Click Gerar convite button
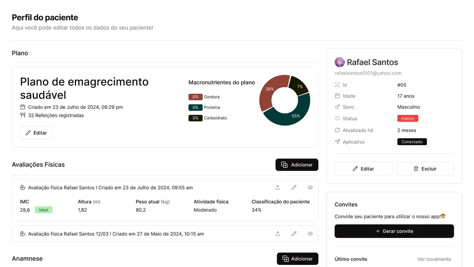474x267 pixels. tap(394, 231)
